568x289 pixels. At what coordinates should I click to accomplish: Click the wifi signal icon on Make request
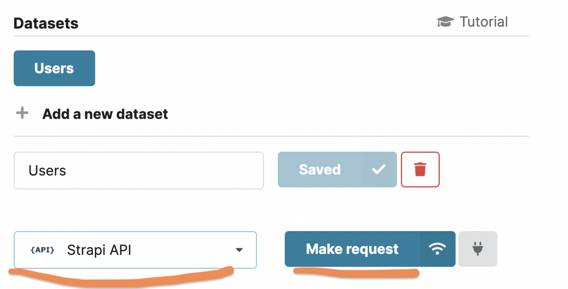click(x=437, y=249)
